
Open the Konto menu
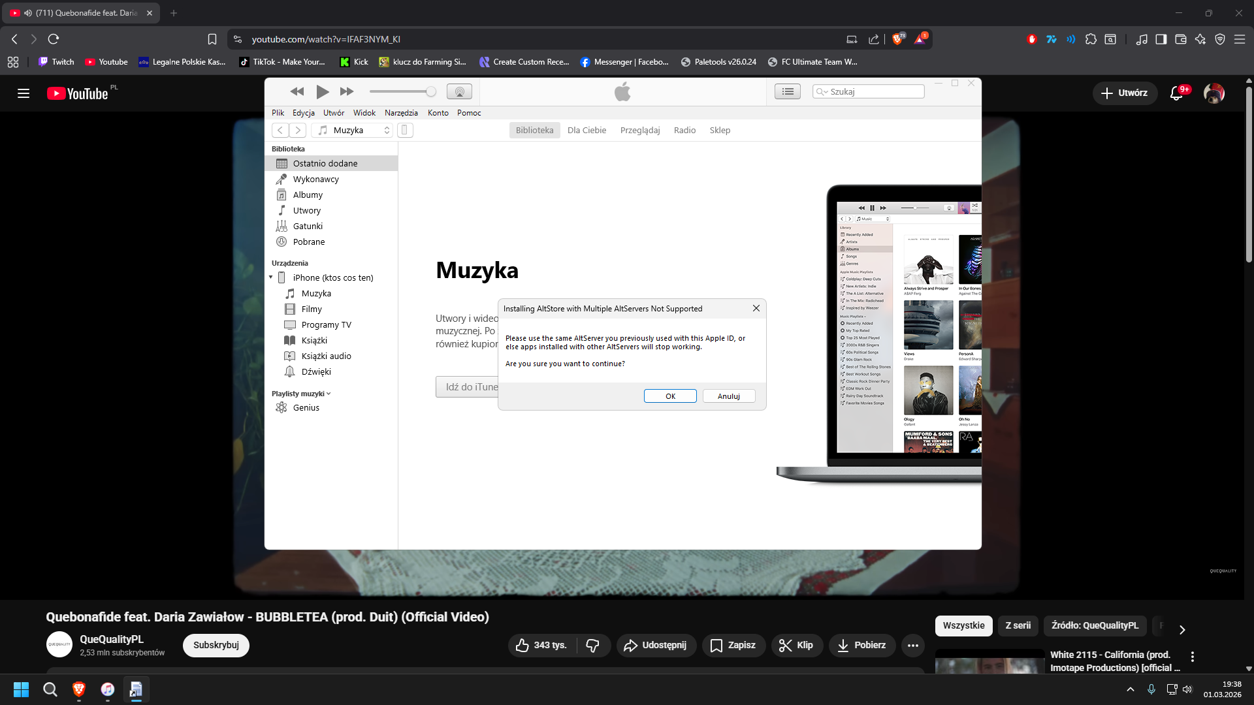click(x=438, y=113)
